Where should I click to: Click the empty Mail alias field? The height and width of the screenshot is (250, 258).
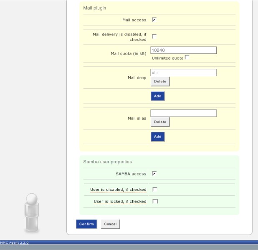coord(183,113)
